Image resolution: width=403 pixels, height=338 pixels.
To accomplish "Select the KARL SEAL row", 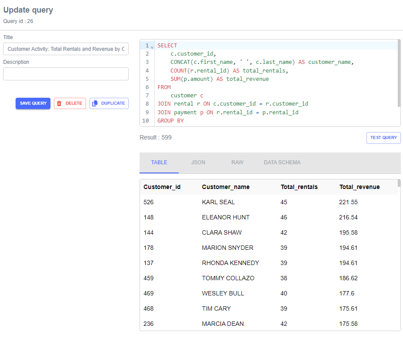I will click(218, 202).
